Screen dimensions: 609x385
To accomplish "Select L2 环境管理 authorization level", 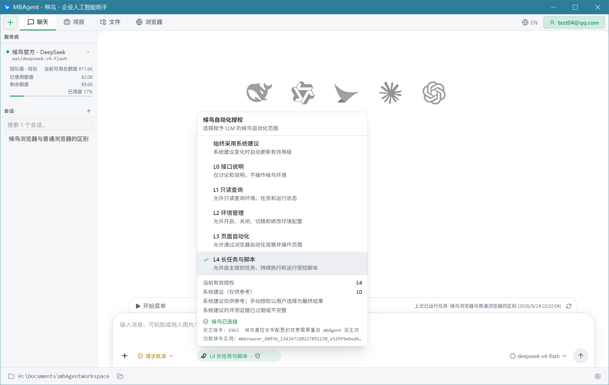I will click(282, 217).
